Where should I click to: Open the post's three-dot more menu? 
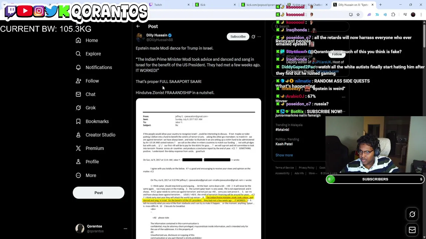point(259,37)
